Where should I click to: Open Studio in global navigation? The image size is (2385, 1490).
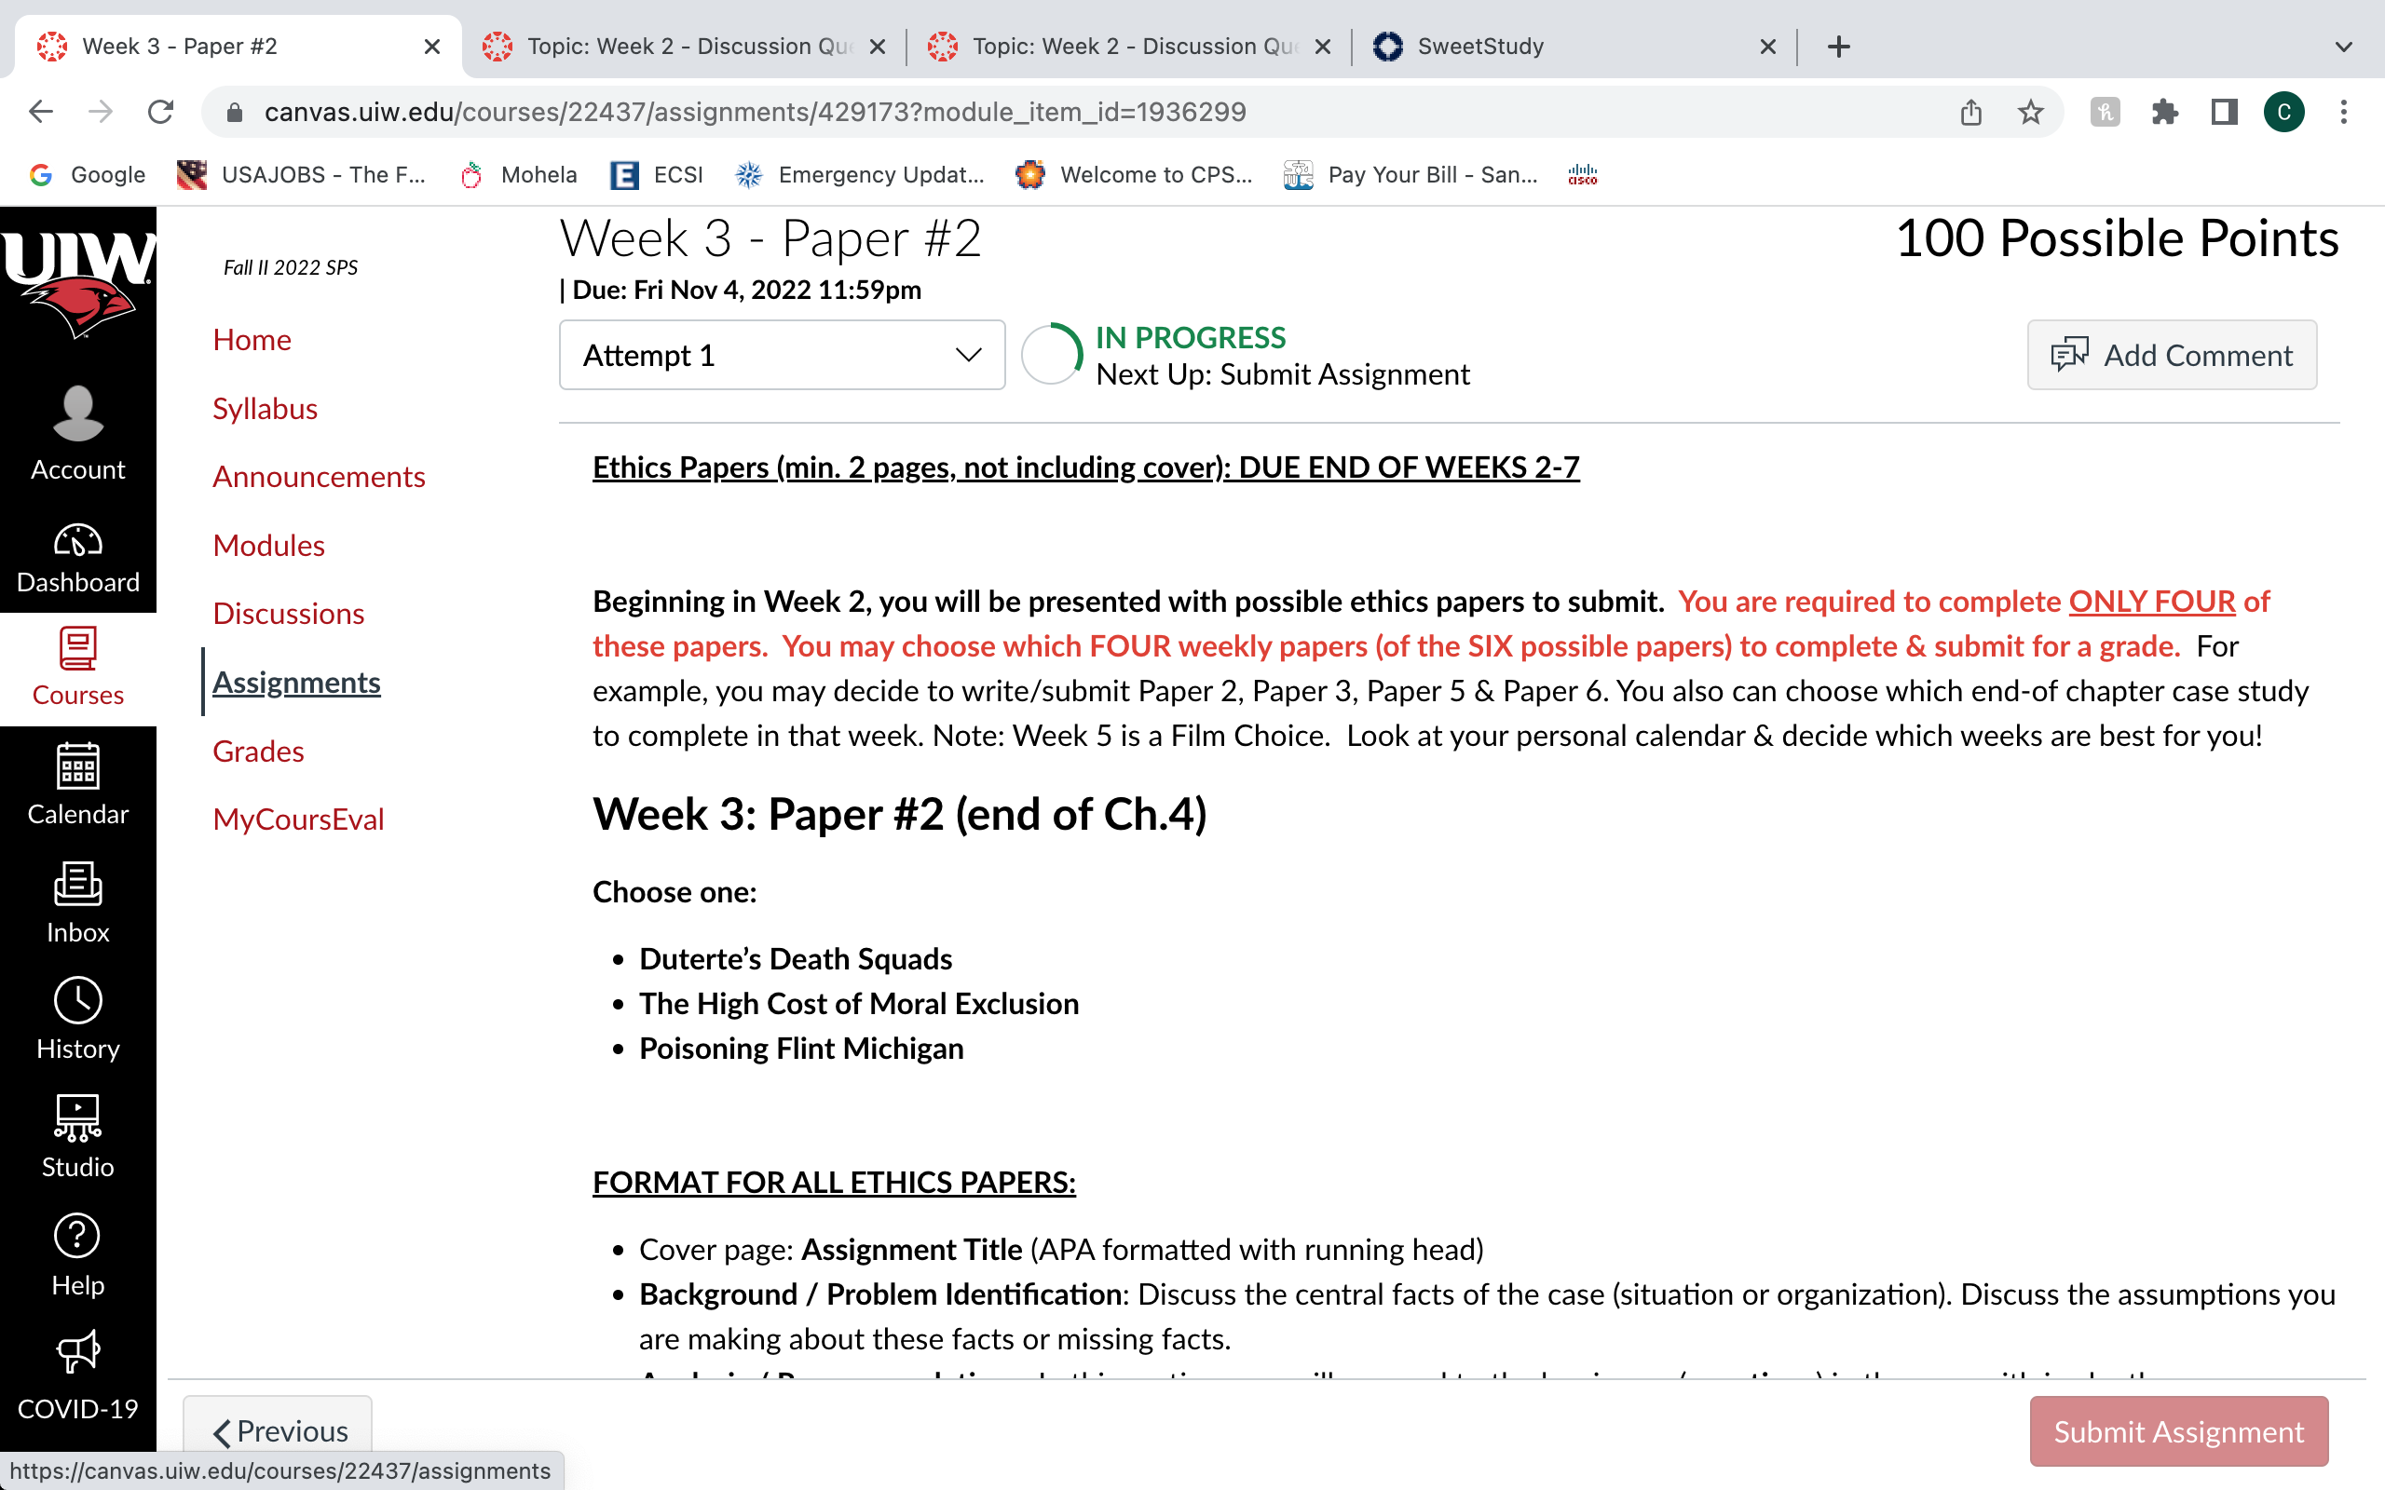coord(78,1136)
